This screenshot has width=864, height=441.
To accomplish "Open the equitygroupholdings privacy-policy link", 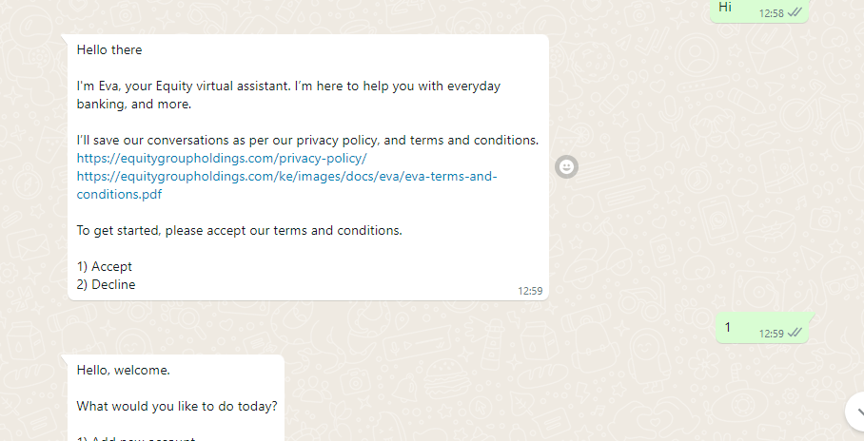I will (x=222, y=159).
